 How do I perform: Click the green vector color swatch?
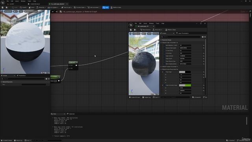tap(185, 85)
